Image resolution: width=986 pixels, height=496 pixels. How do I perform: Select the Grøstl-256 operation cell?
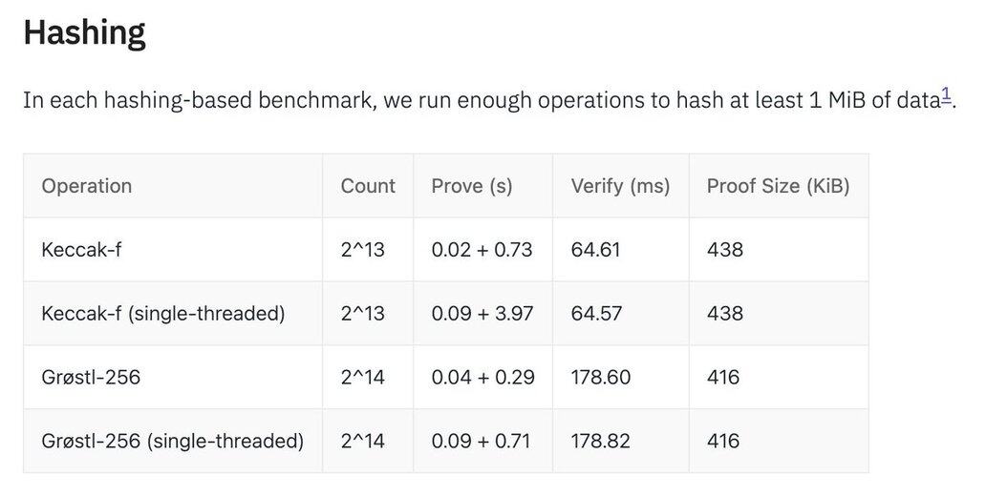91,377
